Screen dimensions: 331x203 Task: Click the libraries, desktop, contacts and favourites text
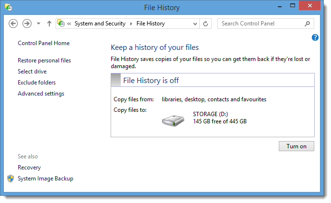(x=214, y=99)
